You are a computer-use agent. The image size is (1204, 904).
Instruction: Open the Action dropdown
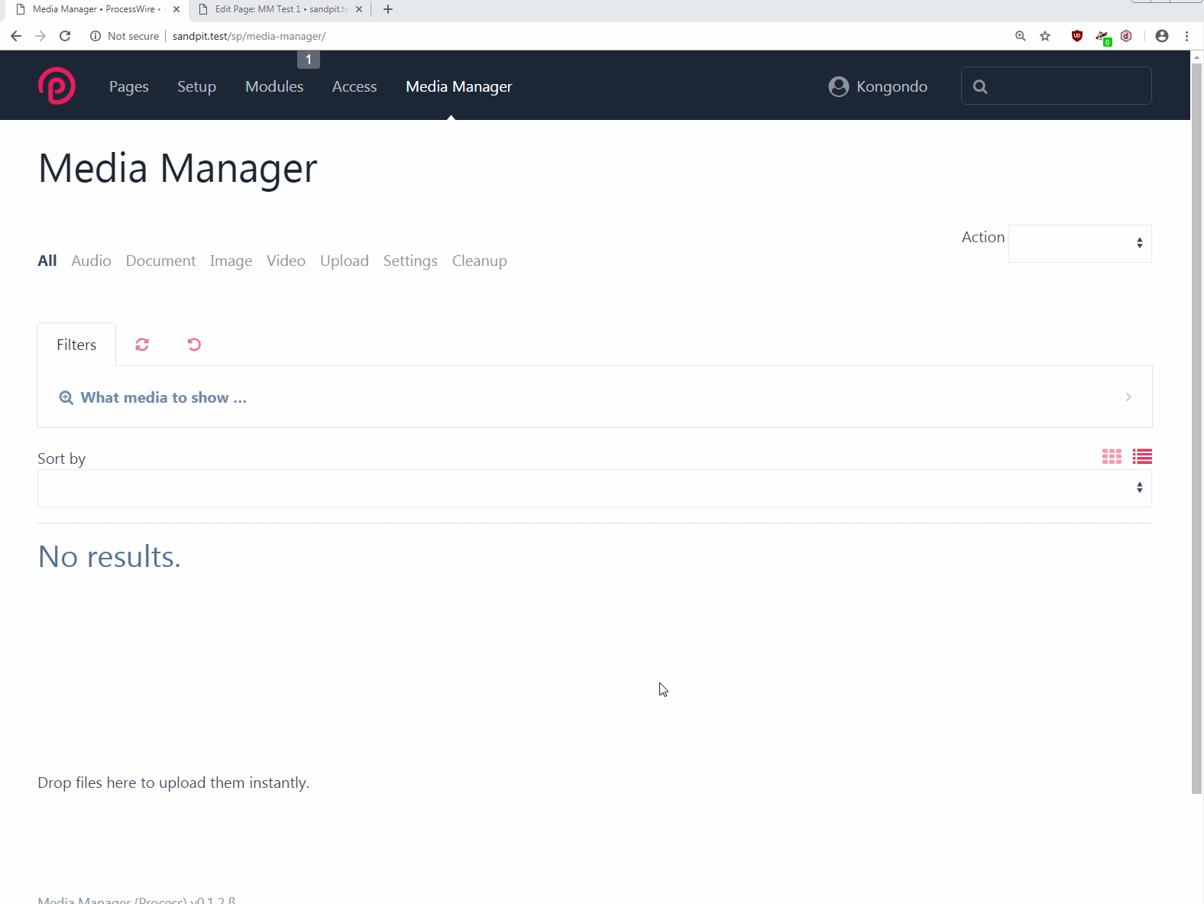tap(1079, 244)
